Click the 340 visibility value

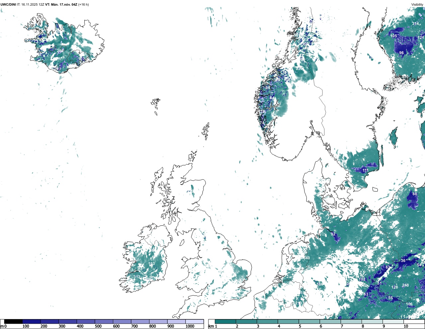point(306,258)
